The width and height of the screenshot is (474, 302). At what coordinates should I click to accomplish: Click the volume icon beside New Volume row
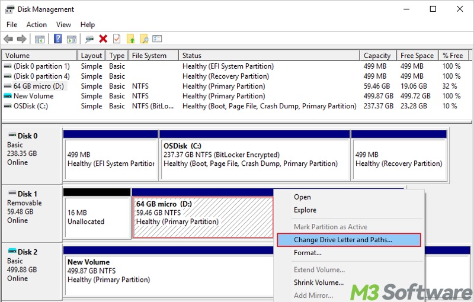8,96
